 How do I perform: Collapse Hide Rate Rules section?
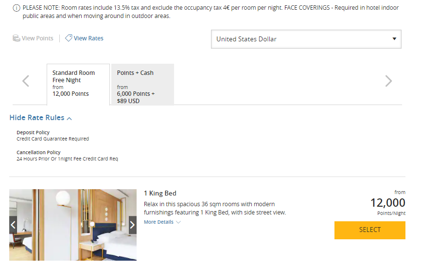[41, 118]
